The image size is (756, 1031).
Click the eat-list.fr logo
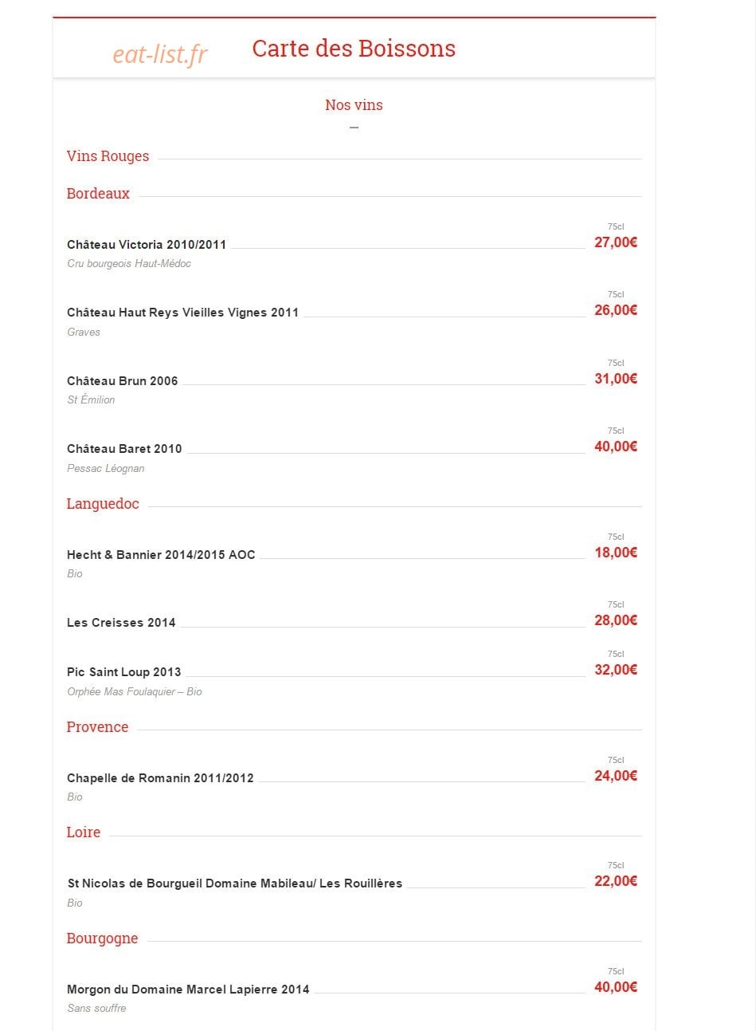160,54
